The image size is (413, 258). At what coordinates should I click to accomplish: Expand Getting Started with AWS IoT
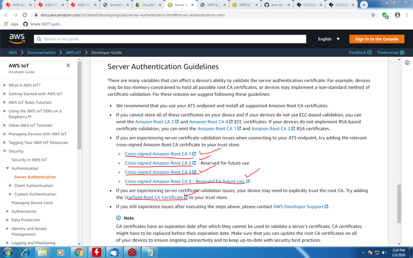coord(5,94)
